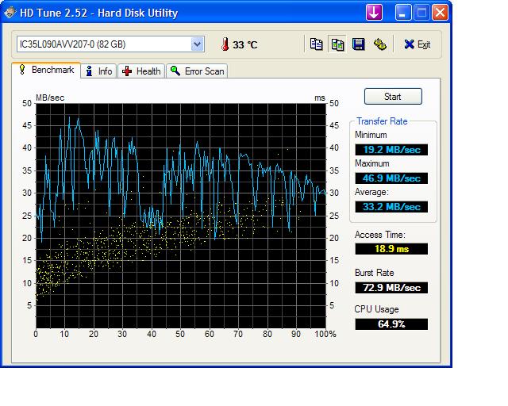Click the Access Time label
The image size is (508, 406).
coord(379,235)
